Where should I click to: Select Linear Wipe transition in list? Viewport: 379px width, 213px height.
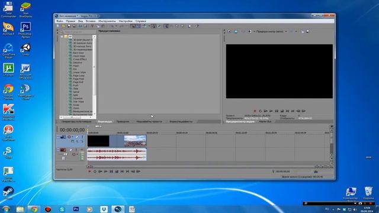click(79, 72)
